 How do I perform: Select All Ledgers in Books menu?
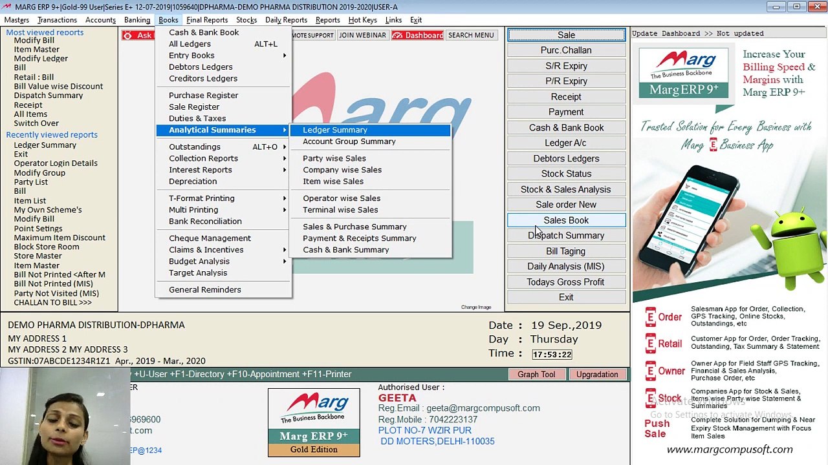[x=223, y=44]
